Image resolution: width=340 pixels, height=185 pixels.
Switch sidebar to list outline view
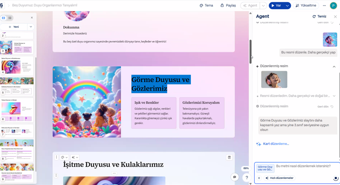point(10,18)
